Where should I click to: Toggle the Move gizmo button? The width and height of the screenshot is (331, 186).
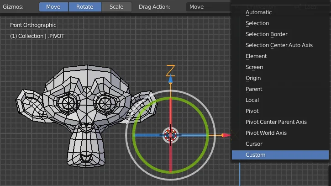tap(53, 7)
